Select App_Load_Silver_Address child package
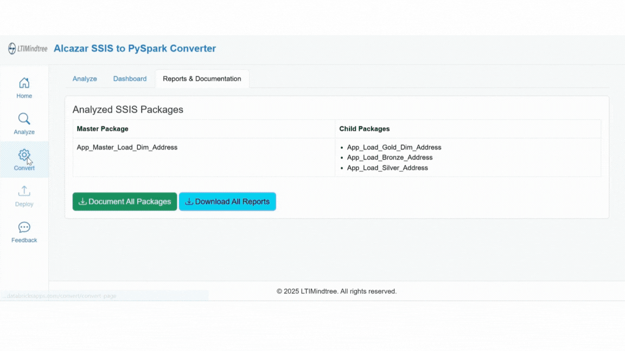The image size is (625, 351). coord(387,168)
